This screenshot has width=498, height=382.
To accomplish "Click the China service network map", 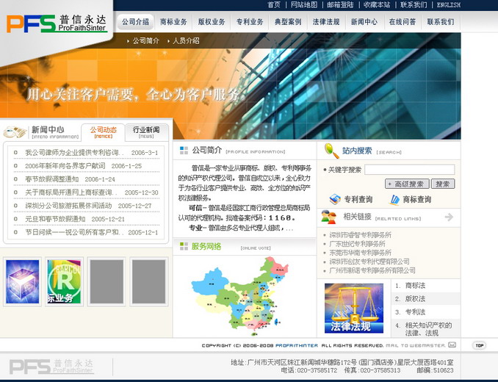I will [x=240, y=296].
